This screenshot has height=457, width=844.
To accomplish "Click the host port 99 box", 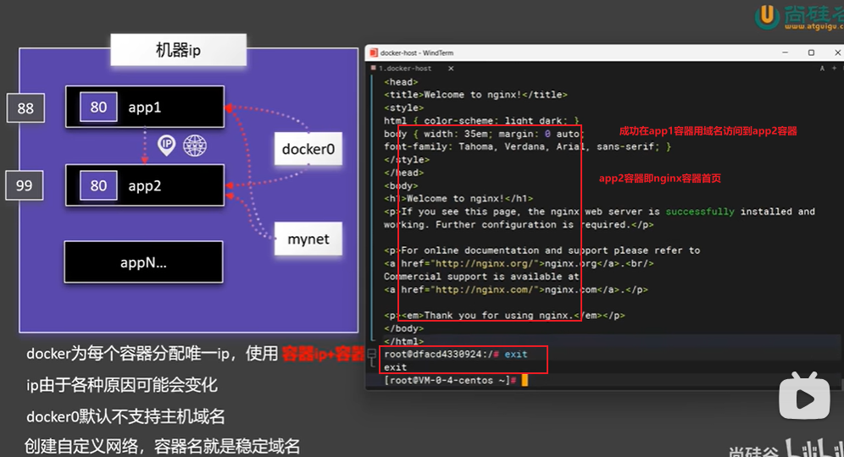I will coord(25,185).
